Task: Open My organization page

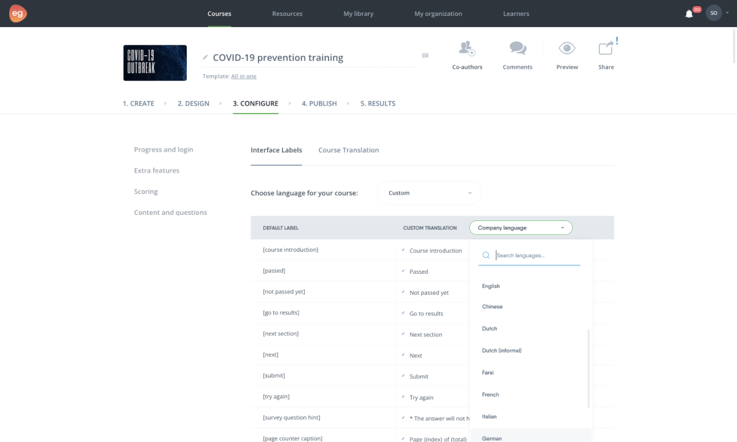Action: click(439, 14)
